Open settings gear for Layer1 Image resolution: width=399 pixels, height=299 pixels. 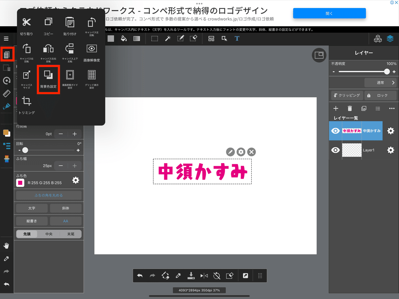(x=390, y=150)
